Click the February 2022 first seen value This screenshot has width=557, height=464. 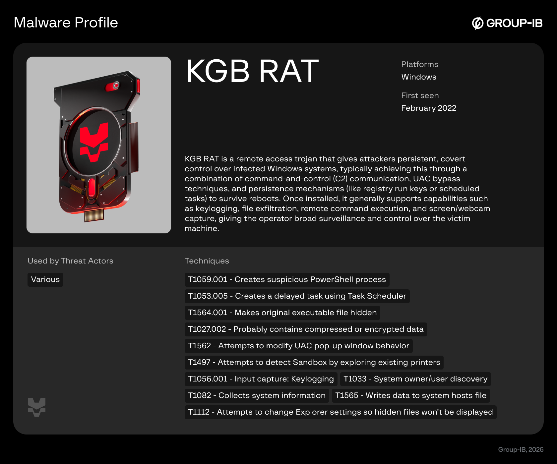tap(429, 108)
